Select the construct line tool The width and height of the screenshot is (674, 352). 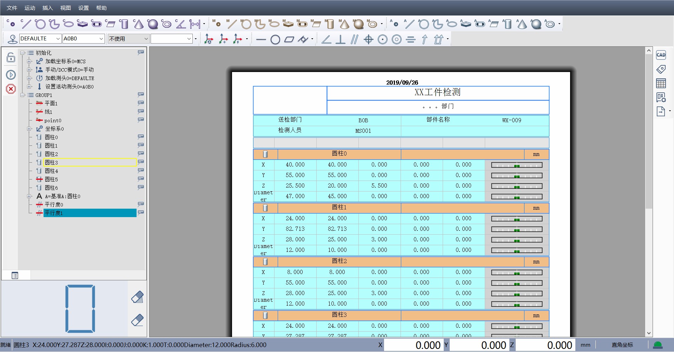(26, 24)
